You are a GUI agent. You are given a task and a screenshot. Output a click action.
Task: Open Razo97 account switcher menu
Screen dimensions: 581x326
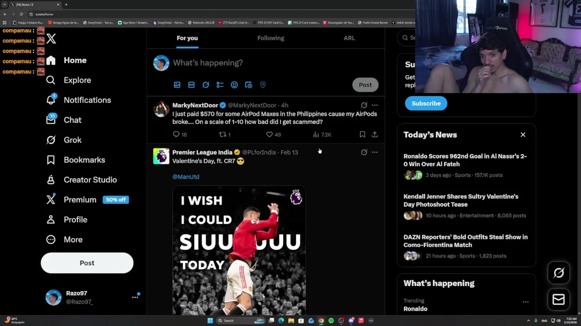(93, 297)
